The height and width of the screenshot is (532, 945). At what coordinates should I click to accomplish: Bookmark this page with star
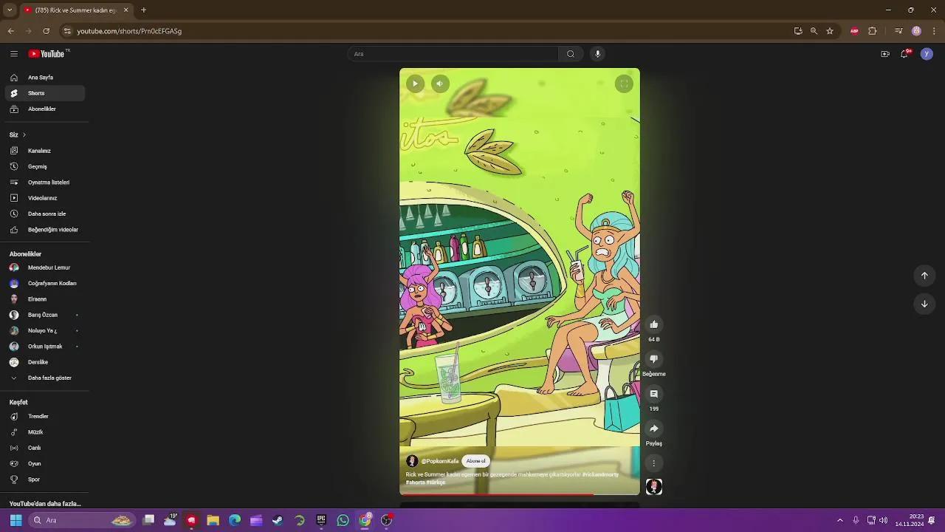pyautogui.click(x=830, y=31)
